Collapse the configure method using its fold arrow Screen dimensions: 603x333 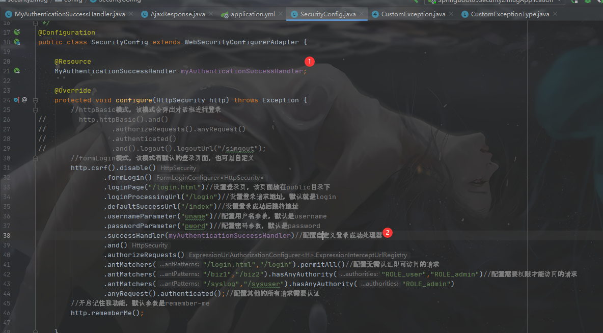[x=35, y=100]
